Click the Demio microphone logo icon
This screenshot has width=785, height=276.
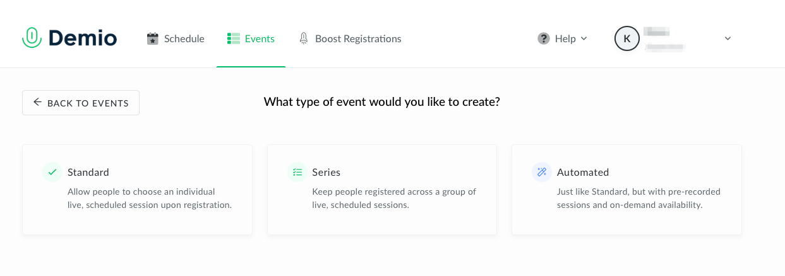point(32,38)
